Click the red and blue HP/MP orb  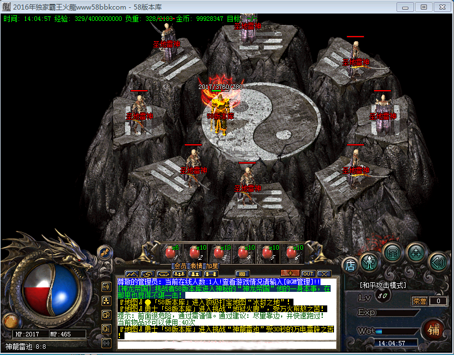point(50,290)
